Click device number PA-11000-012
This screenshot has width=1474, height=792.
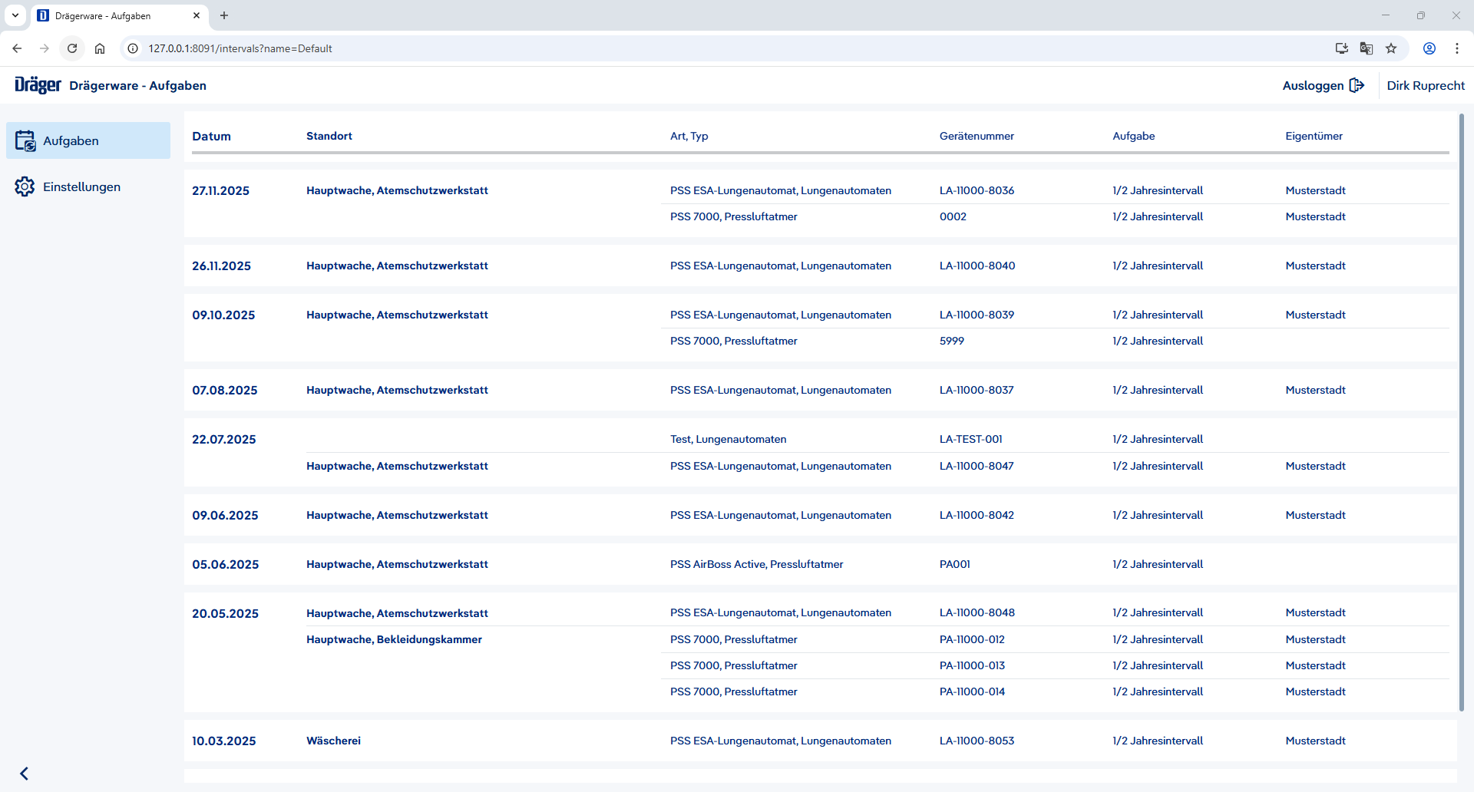click(x=972, y=639)
